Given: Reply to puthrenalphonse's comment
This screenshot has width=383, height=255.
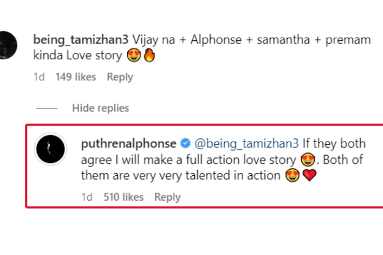Looking at the screenshot, I should [x=168, y=198].
